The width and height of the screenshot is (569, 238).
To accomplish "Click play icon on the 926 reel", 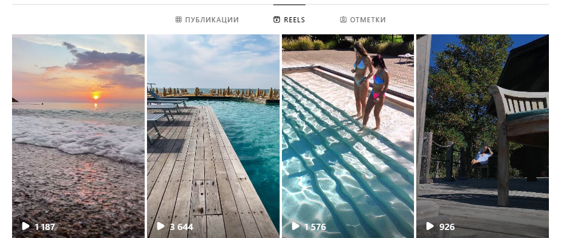I will coord(429,226).
